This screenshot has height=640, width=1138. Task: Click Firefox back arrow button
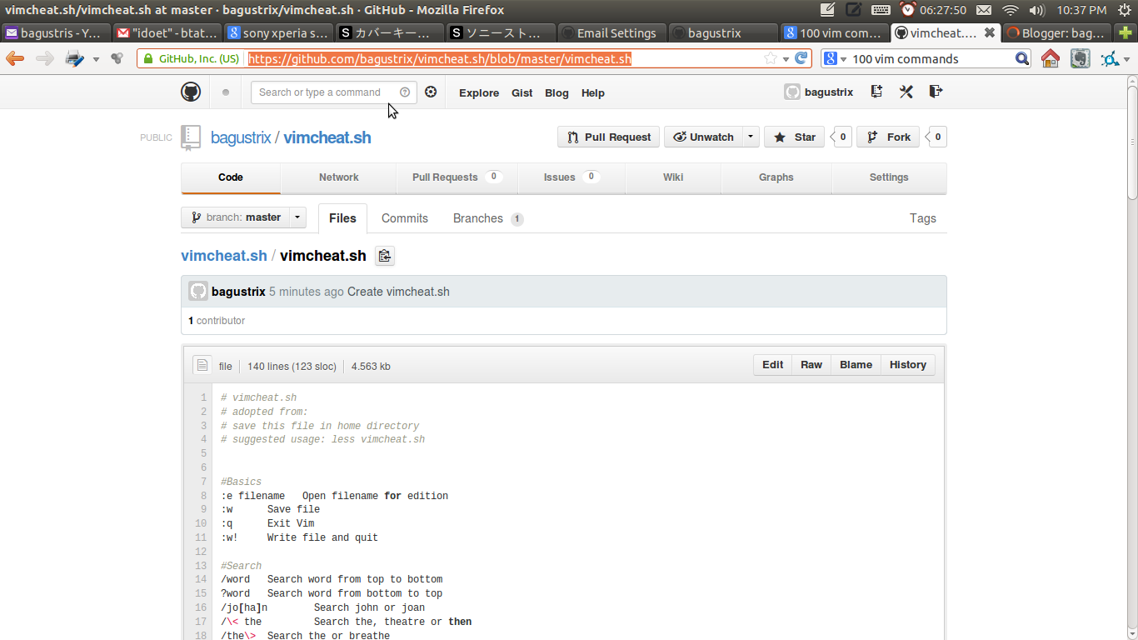coord(15,58)
